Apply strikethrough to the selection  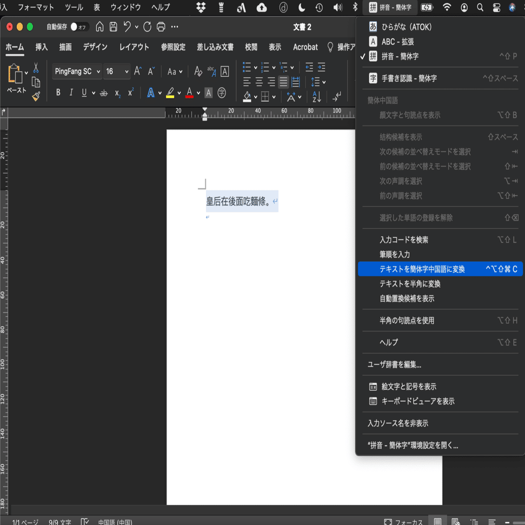pyautogui.click(x=104, y=92)
